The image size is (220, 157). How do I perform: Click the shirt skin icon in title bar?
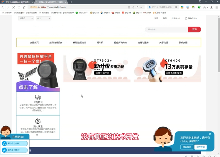point(200,1)
